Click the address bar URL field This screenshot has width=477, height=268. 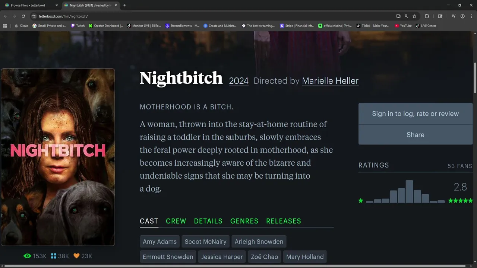[212, 16]
